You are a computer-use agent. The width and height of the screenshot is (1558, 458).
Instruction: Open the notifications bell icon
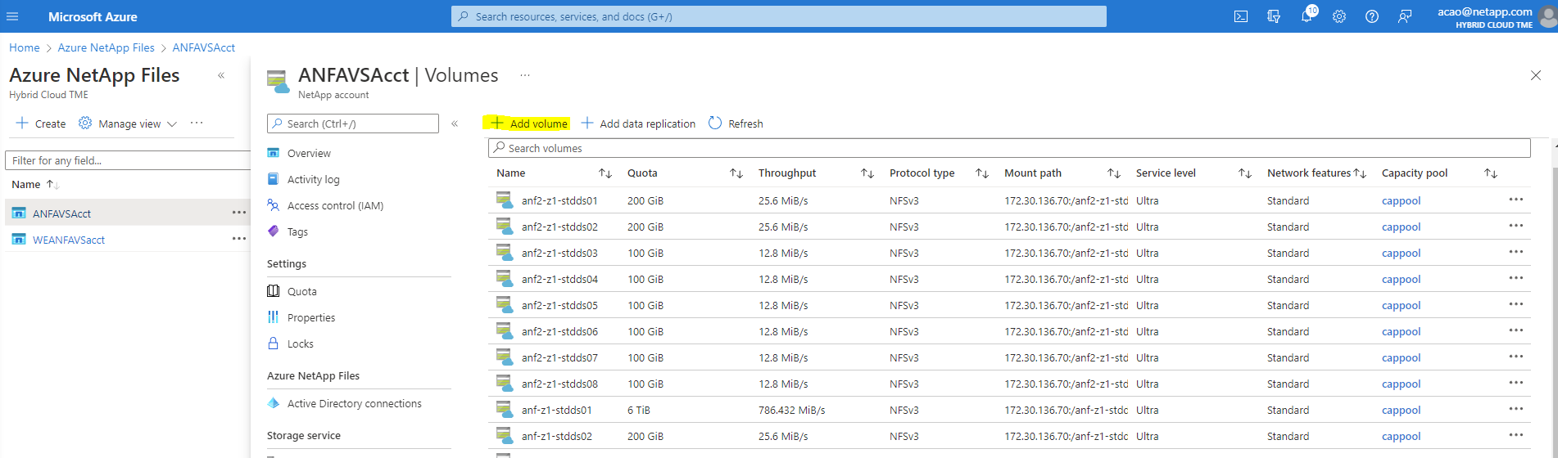click(1307, 16)
